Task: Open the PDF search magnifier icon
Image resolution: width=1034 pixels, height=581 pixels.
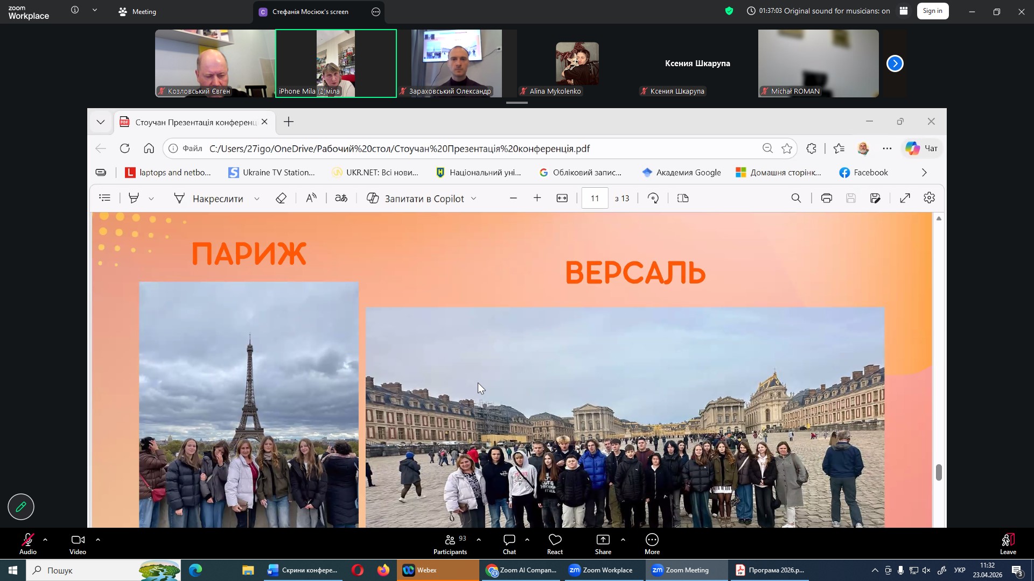Action: 796,199
